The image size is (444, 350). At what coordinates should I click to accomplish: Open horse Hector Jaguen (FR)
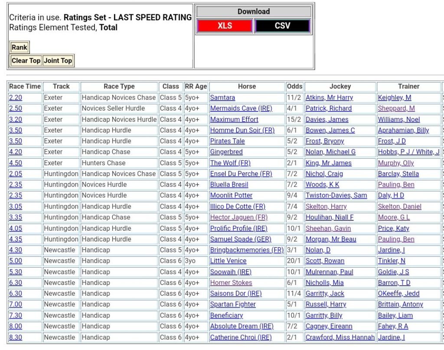click(239, 217)
